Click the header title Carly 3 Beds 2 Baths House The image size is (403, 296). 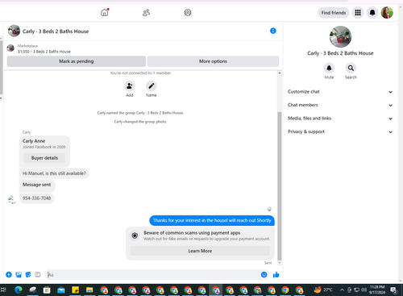point(56,31)
